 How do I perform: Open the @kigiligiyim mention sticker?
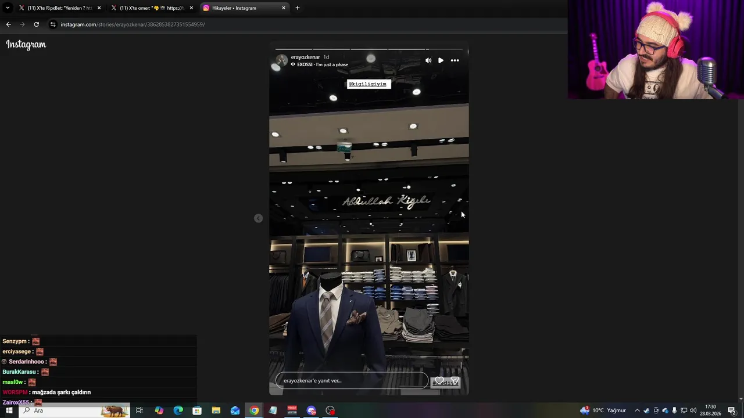(x=369, y=84)
